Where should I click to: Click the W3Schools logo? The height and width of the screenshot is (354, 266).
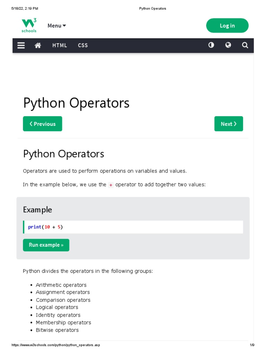pyautogui.click(x=29, y=26)
